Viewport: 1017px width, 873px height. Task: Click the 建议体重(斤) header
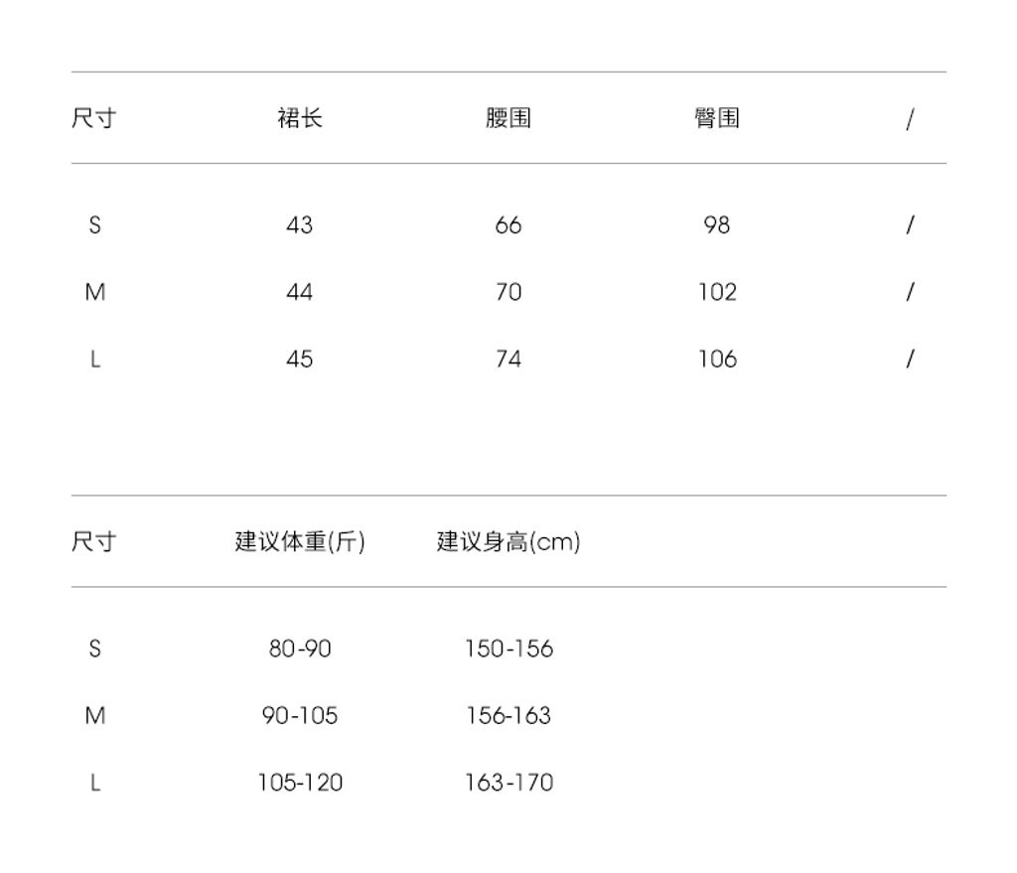[x=299, y=542]
